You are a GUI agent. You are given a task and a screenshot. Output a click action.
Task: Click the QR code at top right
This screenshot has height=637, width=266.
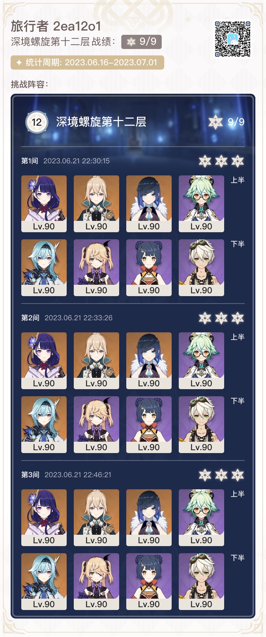(233, 39)
